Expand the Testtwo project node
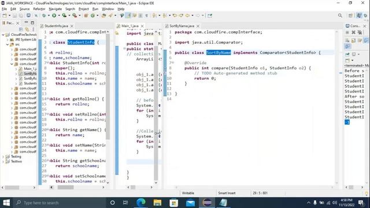 (x=3, y=162)
